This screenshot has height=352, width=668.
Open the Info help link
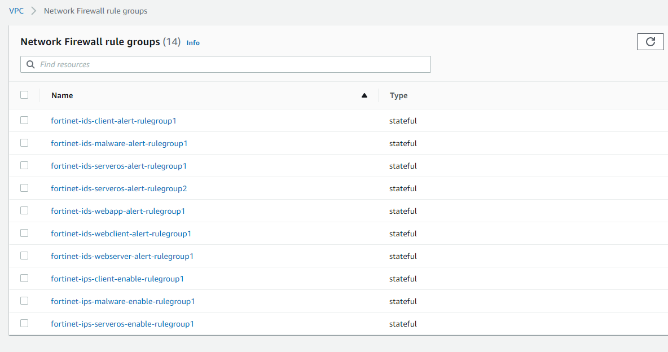click(193, 43)
